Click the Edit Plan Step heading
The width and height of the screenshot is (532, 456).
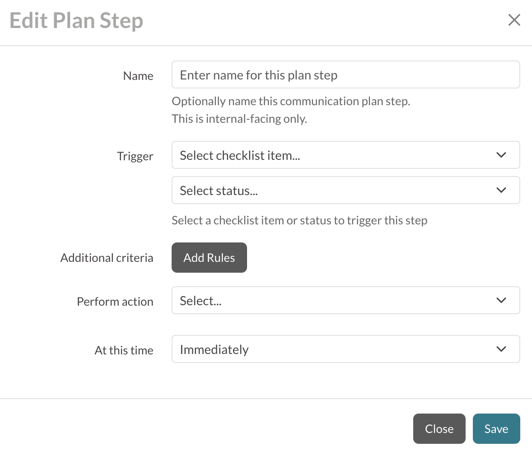pos(76,21)
